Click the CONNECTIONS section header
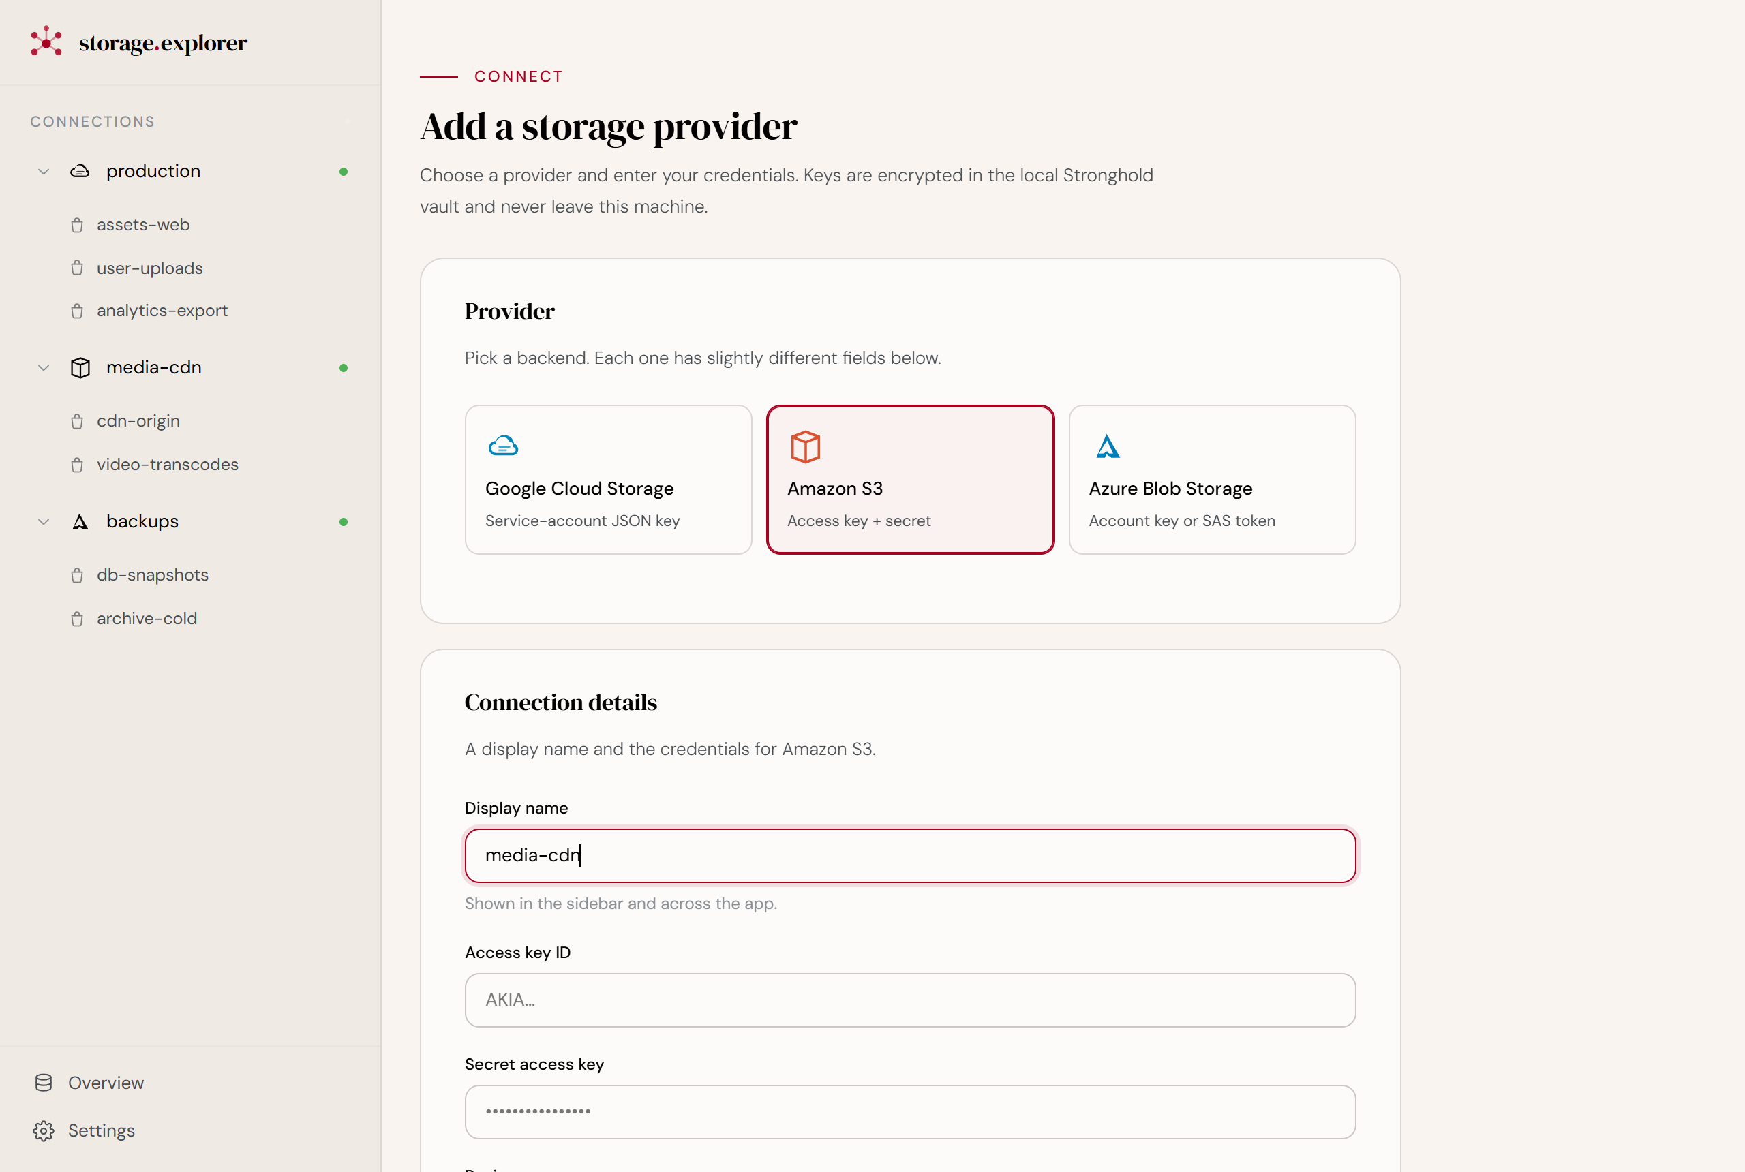Image resolution: width=1745 pixels, height=1172 pixels. click(x=92, y=122)
